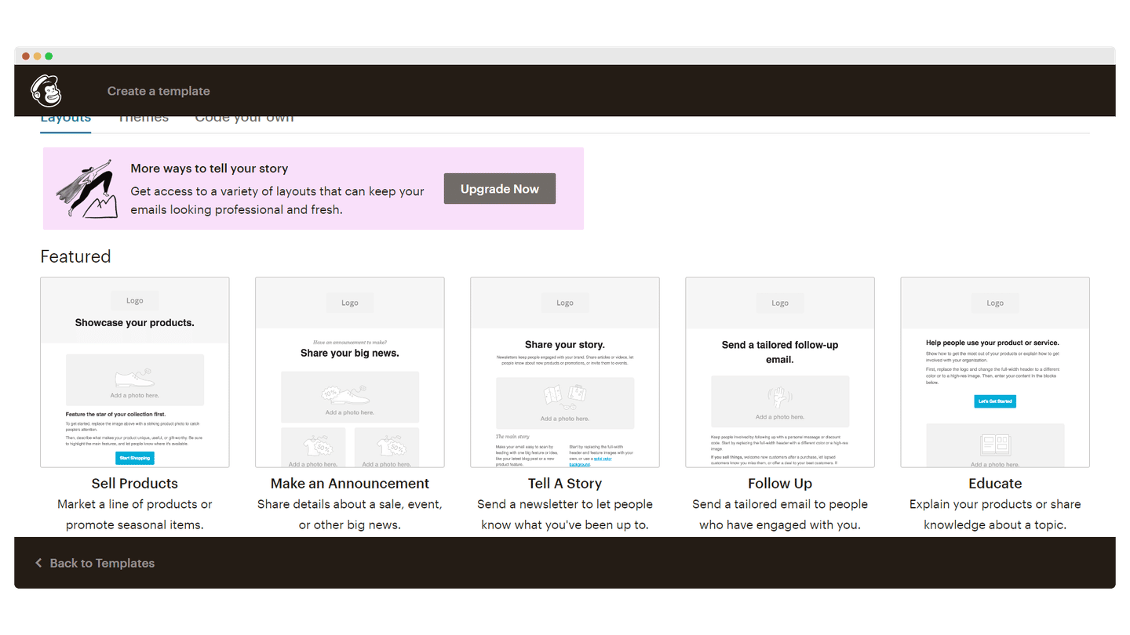Screen dimensions: 1130x635
Task: Click the "Create a template" header text
Action: [x=159, y=91]
